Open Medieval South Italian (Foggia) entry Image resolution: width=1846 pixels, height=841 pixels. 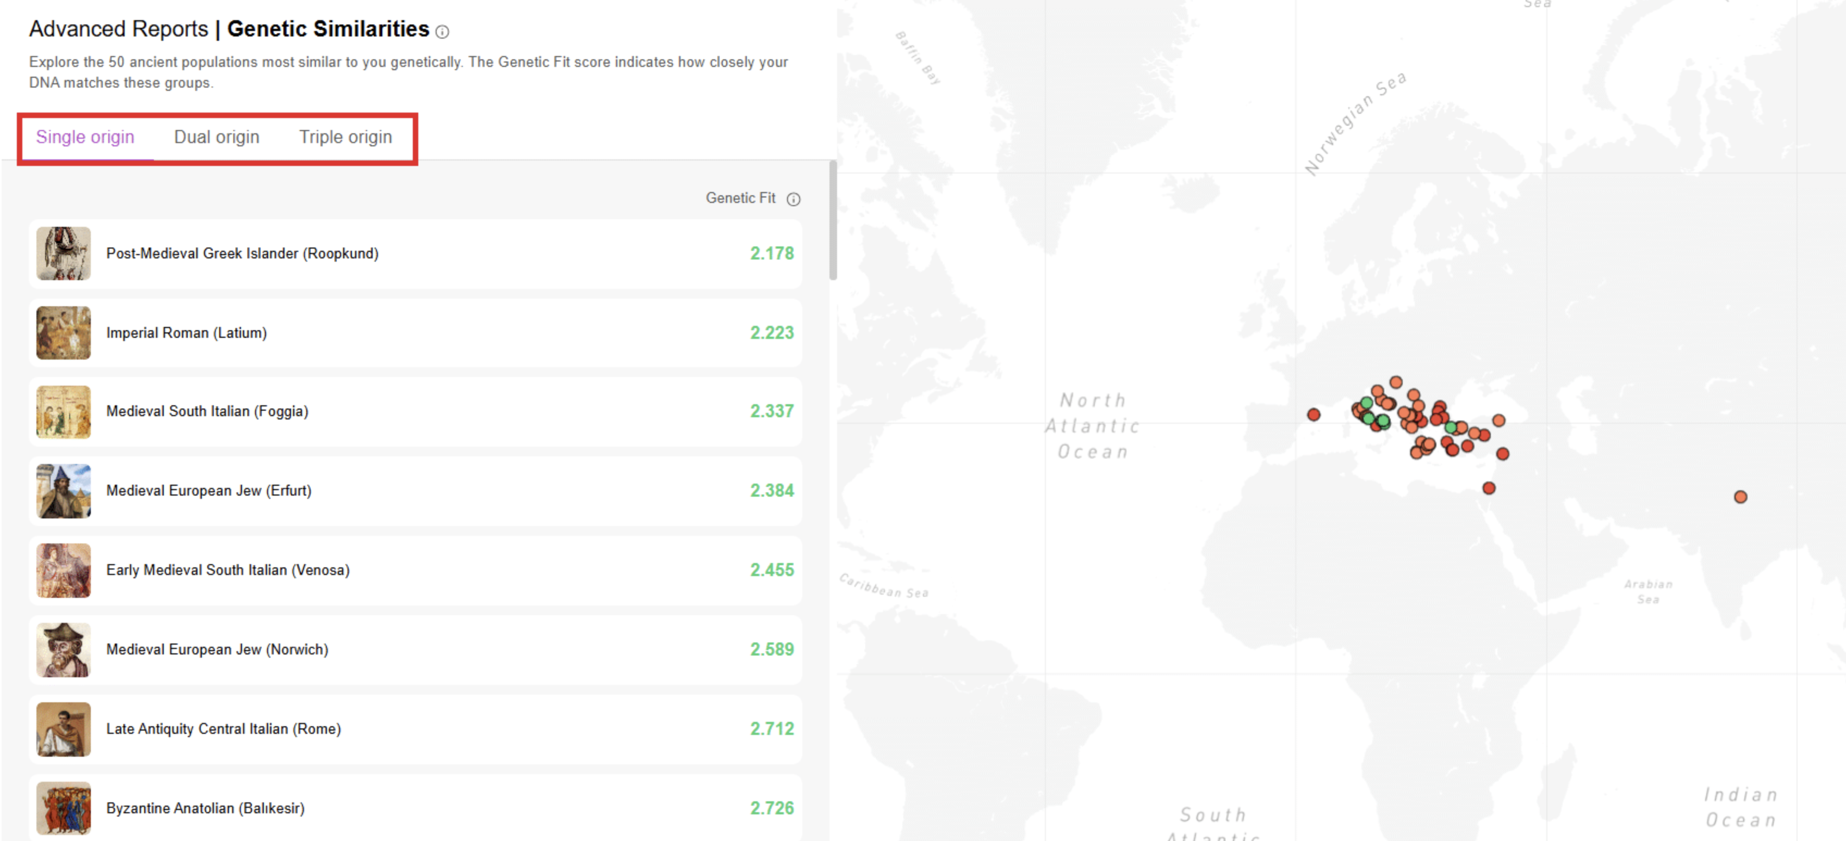(207, 412)
